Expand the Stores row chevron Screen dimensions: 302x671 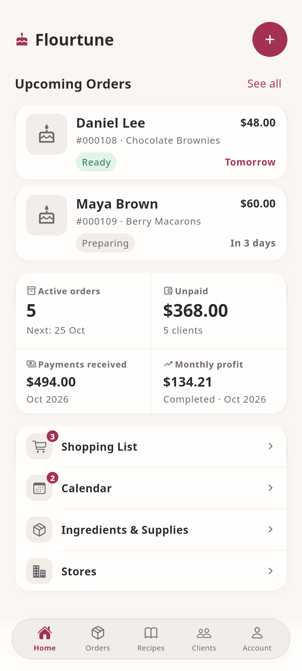(x=271, y=571)
